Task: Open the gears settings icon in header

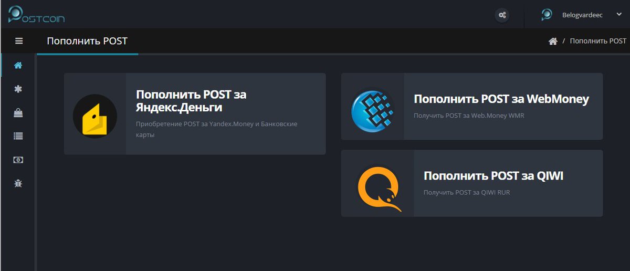Action: (502, 15)
